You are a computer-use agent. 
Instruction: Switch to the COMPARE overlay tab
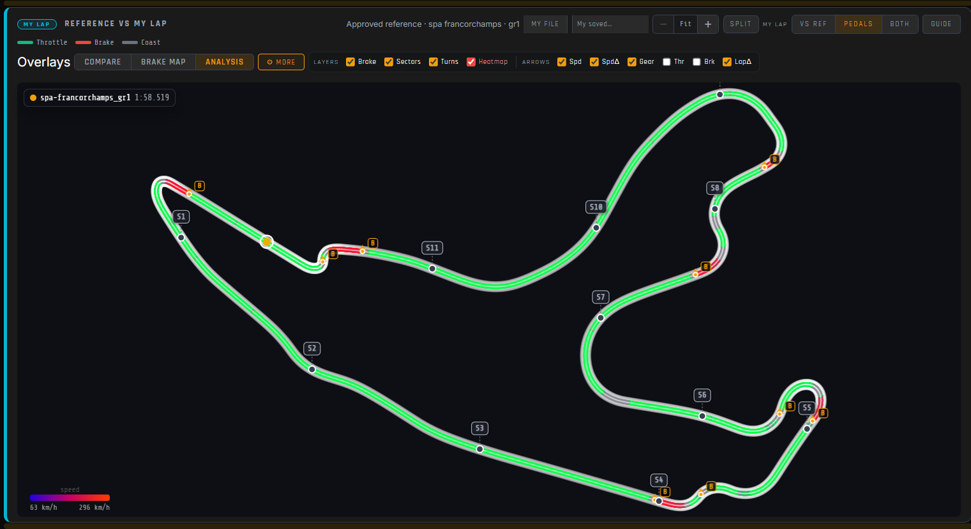[103, 62]
